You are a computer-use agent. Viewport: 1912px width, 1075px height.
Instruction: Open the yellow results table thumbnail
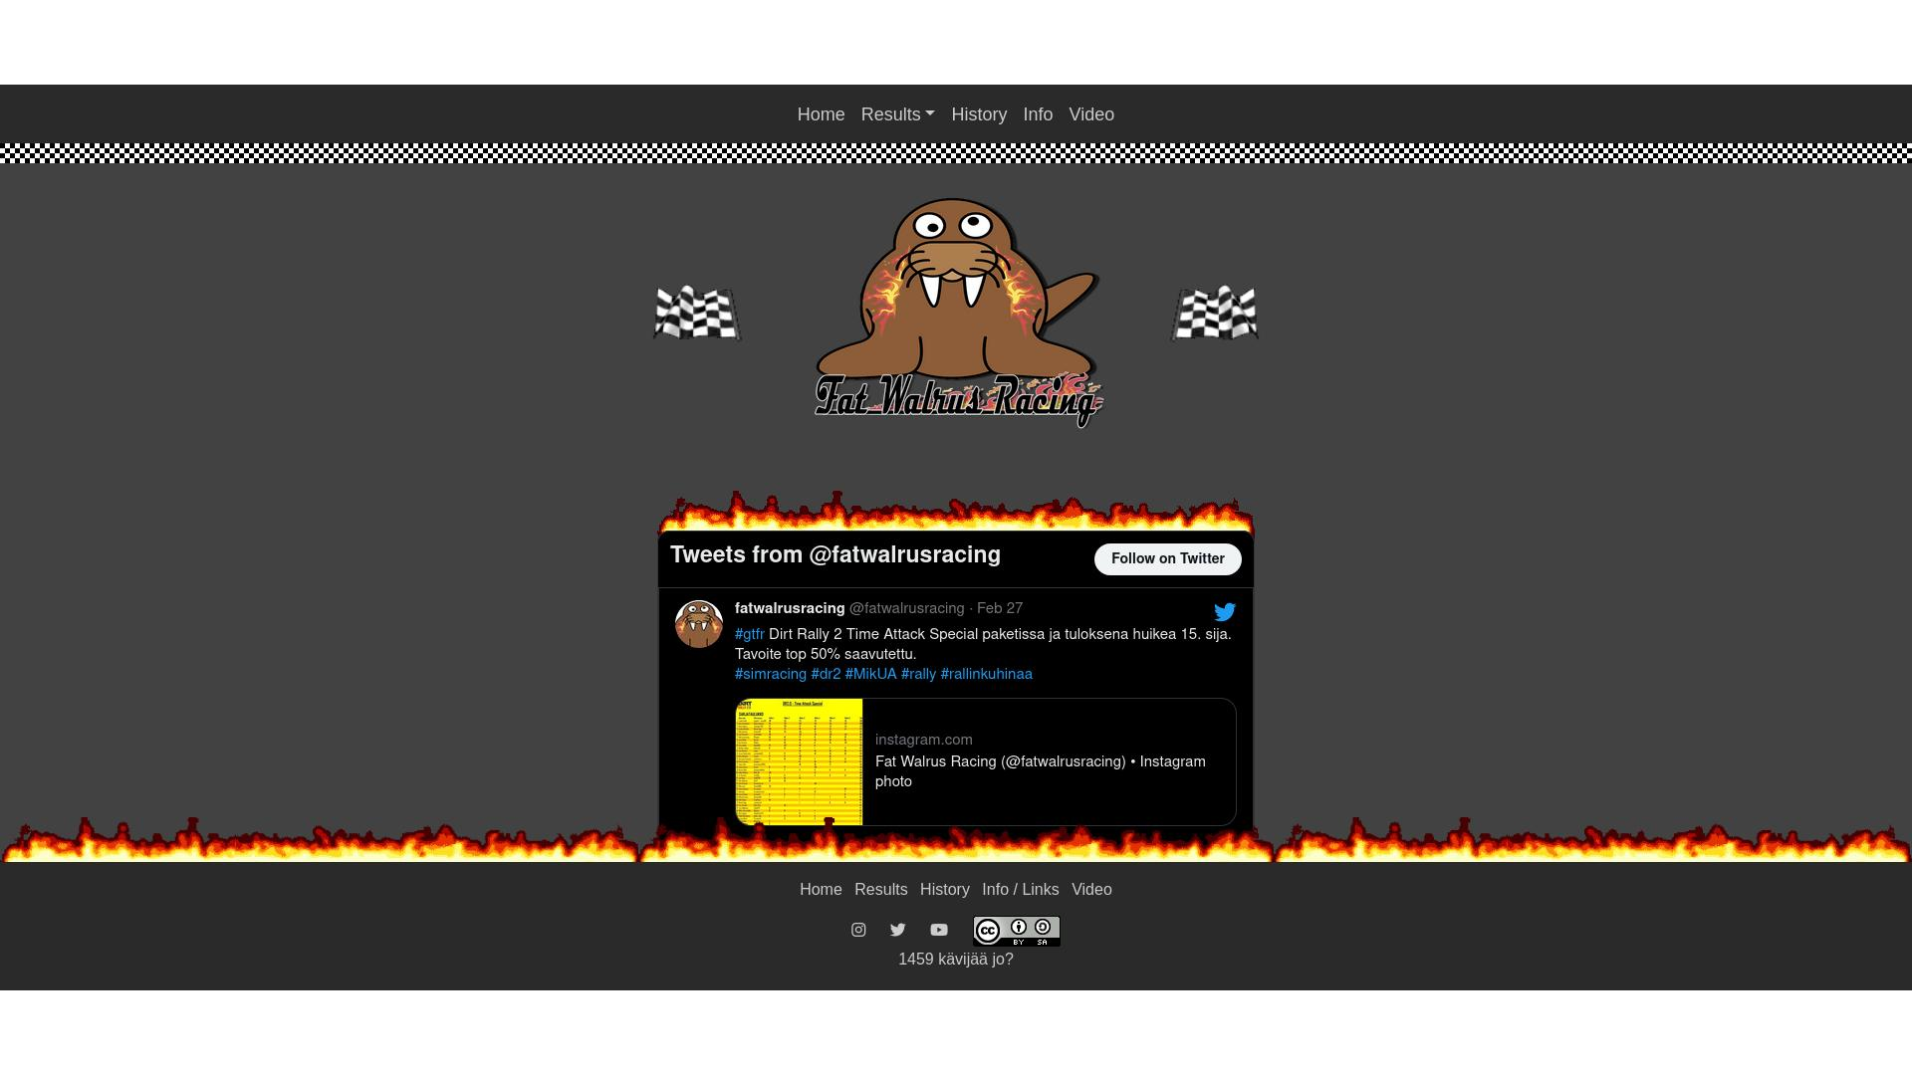click(x=799, y=761)
